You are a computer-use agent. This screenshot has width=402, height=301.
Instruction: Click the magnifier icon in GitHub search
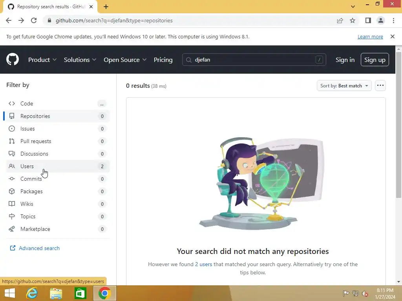[189, 60]
